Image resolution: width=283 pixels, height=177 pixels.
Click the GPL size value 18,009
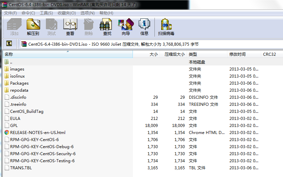point(151,125)
